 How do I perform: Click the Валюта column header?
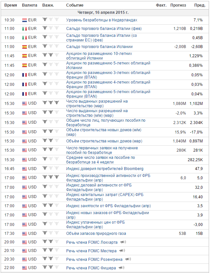tap(29, 5)
